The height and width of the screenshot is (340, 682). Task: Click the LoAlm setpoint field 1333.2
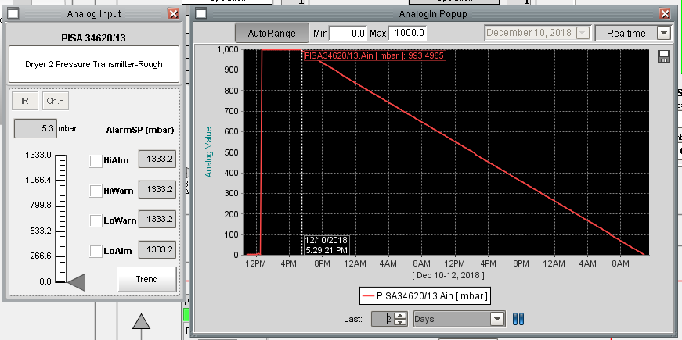coord(157,249)
